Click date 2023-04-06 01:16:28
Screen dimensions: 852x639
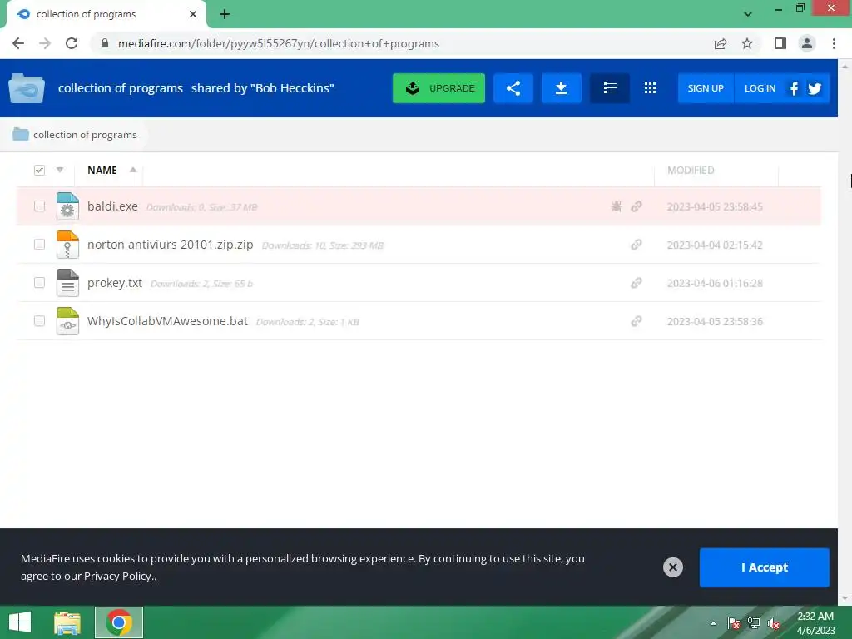click(x=715, y=283)
